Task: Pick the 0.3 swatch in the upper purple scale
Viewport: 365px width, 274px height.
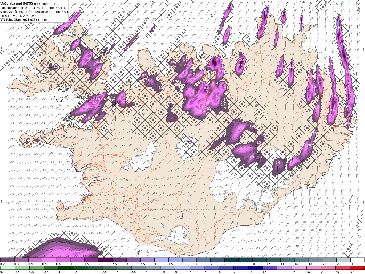Action: click(21, 260)
